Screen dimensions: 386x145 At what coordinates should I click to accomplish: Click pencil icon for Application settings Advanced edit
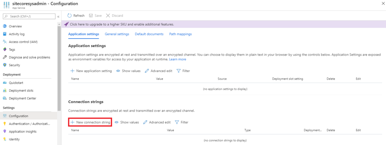pyautogui.click(x=147, y=71)
